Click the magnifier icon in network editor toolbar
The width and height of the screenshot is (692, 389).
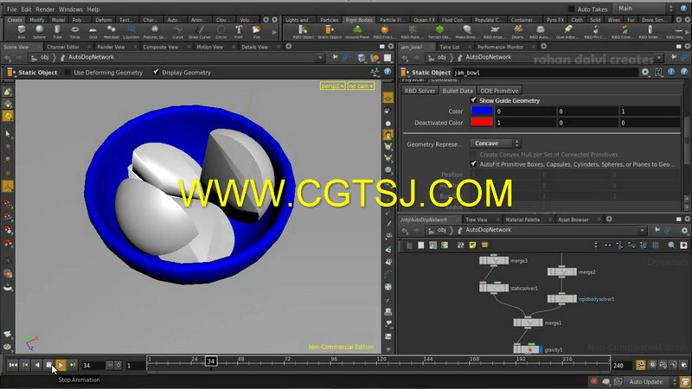671,246
